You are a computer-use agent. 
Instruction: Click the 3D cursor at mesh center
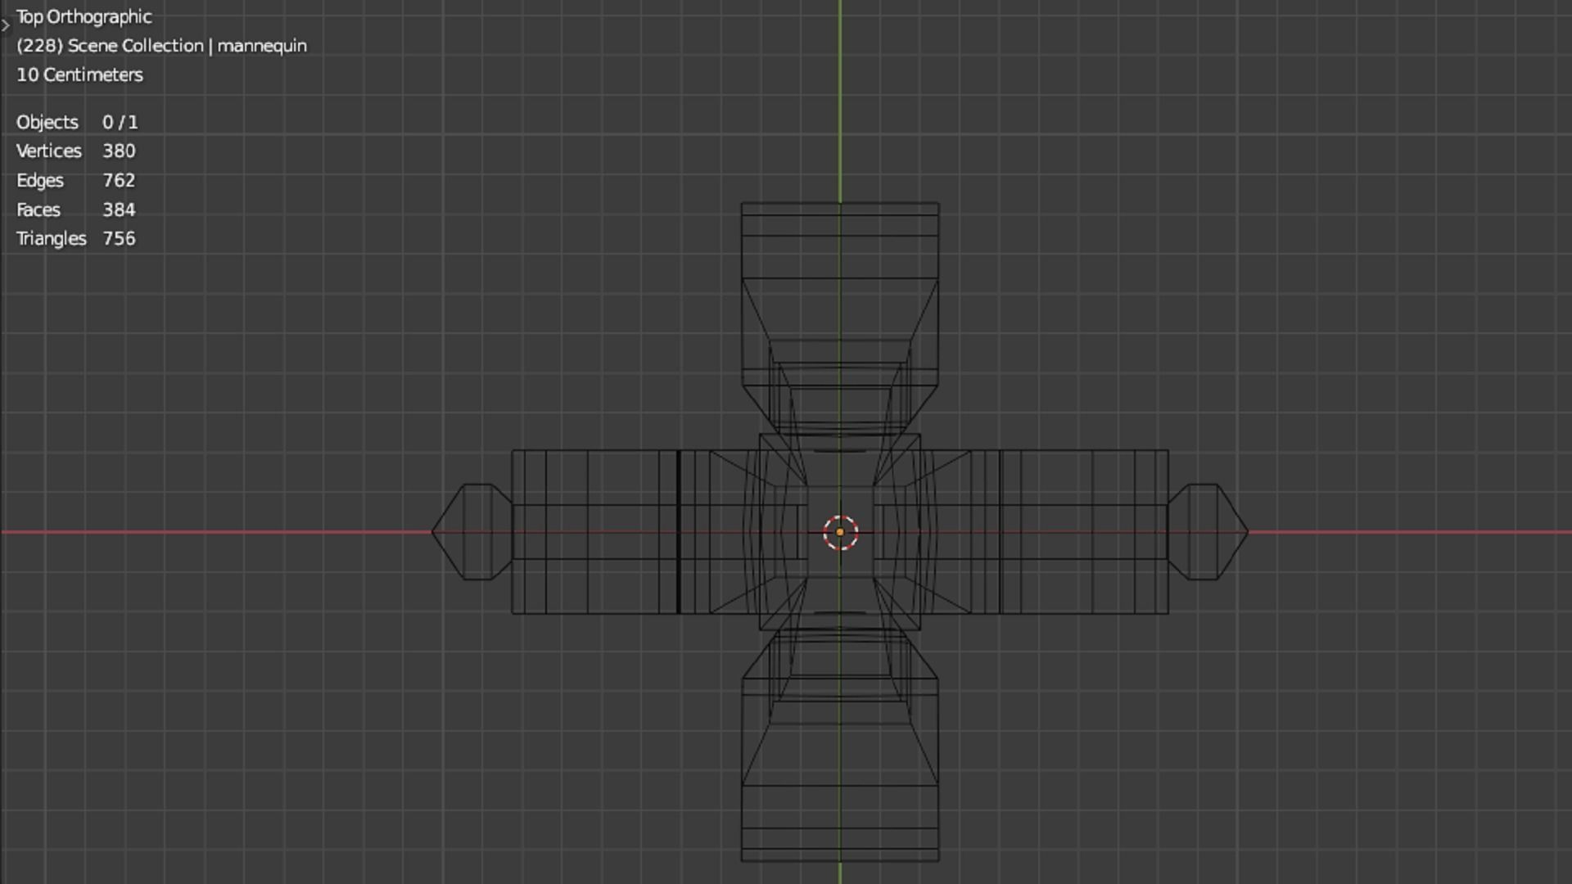[840, 533]
